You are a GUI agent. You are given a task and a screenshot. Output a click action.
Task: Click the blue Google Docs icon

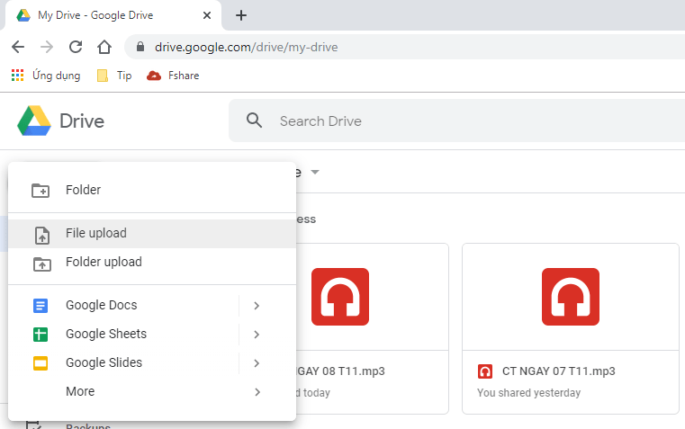tap(41, 306)
